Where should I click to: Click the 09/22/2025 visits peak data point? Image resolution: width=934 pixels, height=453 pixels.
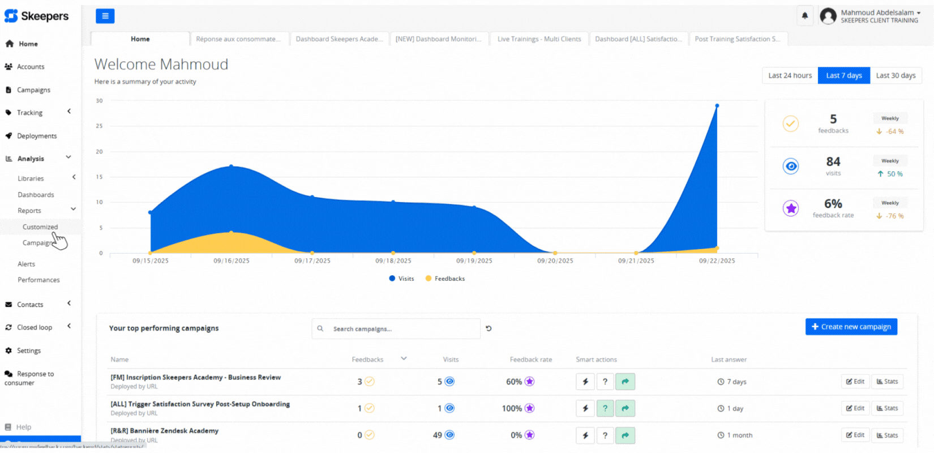pos(717,106)
